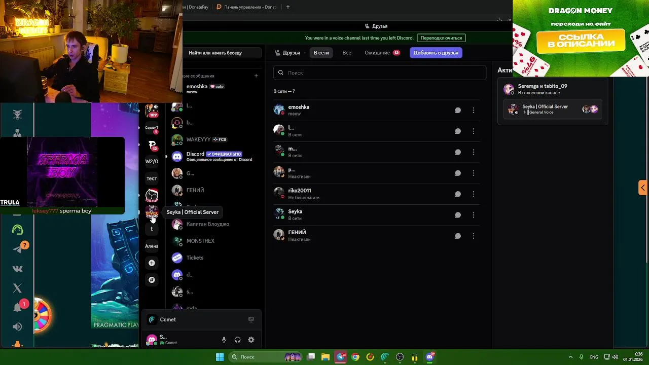Switch to Ожидание pending tab
The height and width of the screenshot is (365, 649).
click(382, 53)
